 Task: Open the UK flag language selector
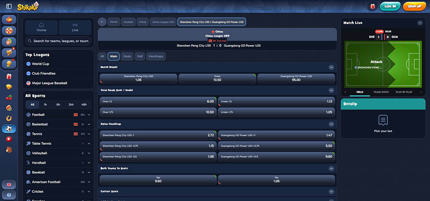[9, 185]
